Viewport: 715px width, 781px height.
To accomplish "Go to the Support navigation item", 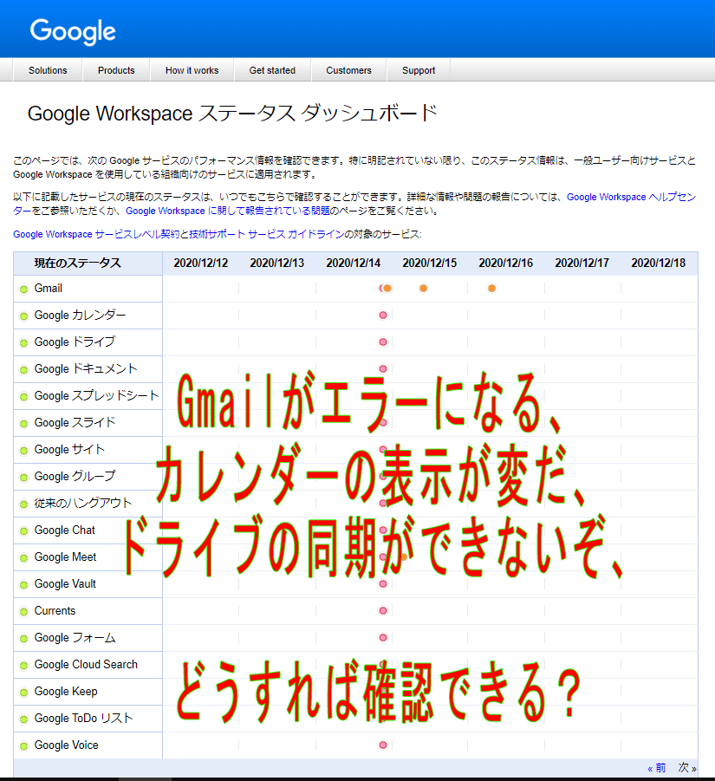I will pyautogui.click(x=419, y=70).
